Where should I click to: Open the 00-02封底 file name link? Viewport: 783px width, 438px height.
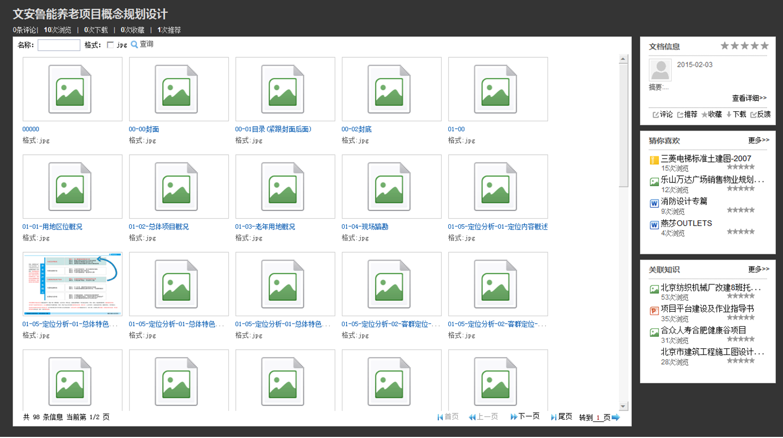pos(357,129)
